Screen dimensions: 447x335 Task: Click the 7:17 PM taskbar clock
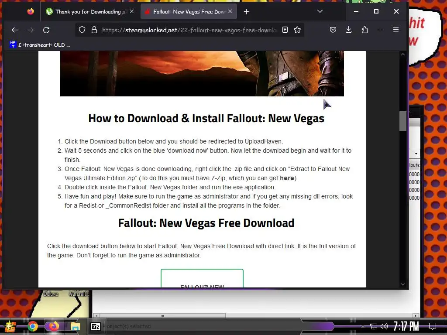coord(406,326)
